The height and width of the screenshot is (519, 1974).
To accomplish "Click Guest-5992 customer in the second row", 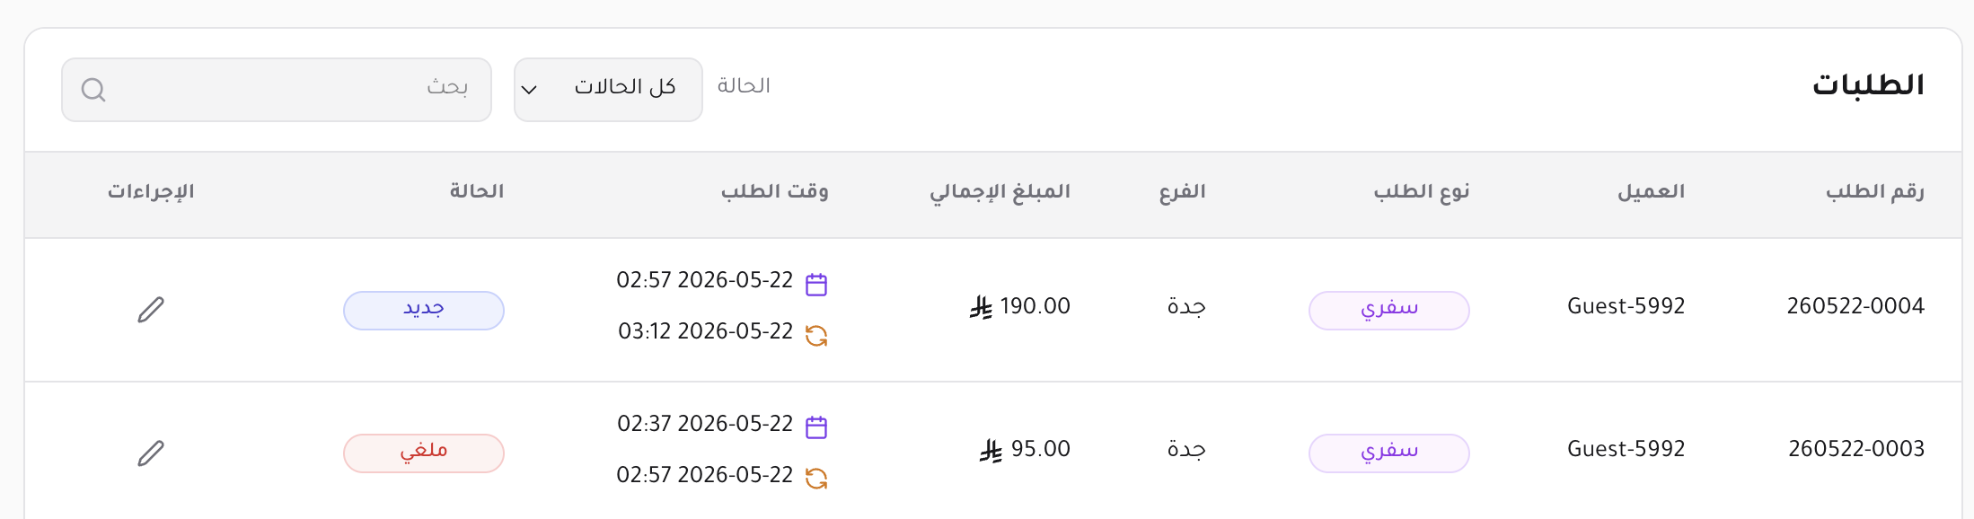I will coord(1626,449).
